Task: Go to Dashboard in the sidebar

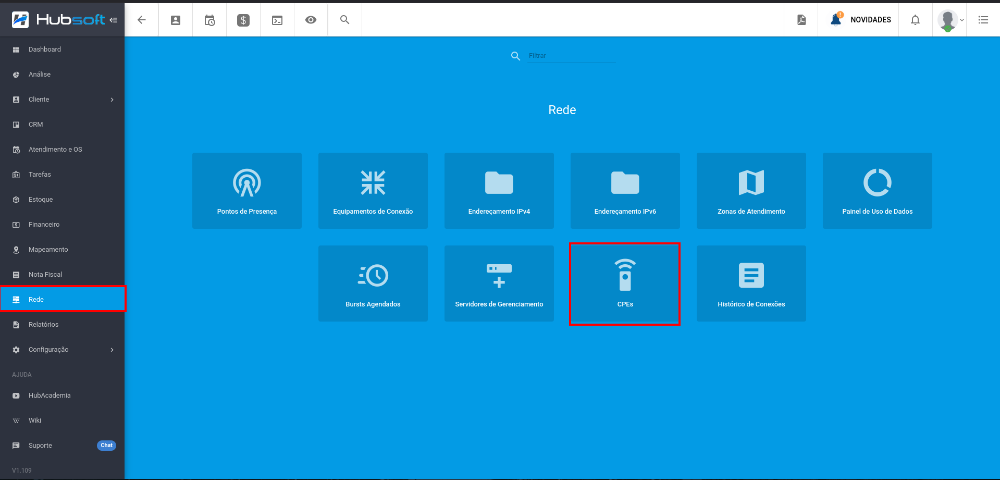Action: click(x=63, y=50)
